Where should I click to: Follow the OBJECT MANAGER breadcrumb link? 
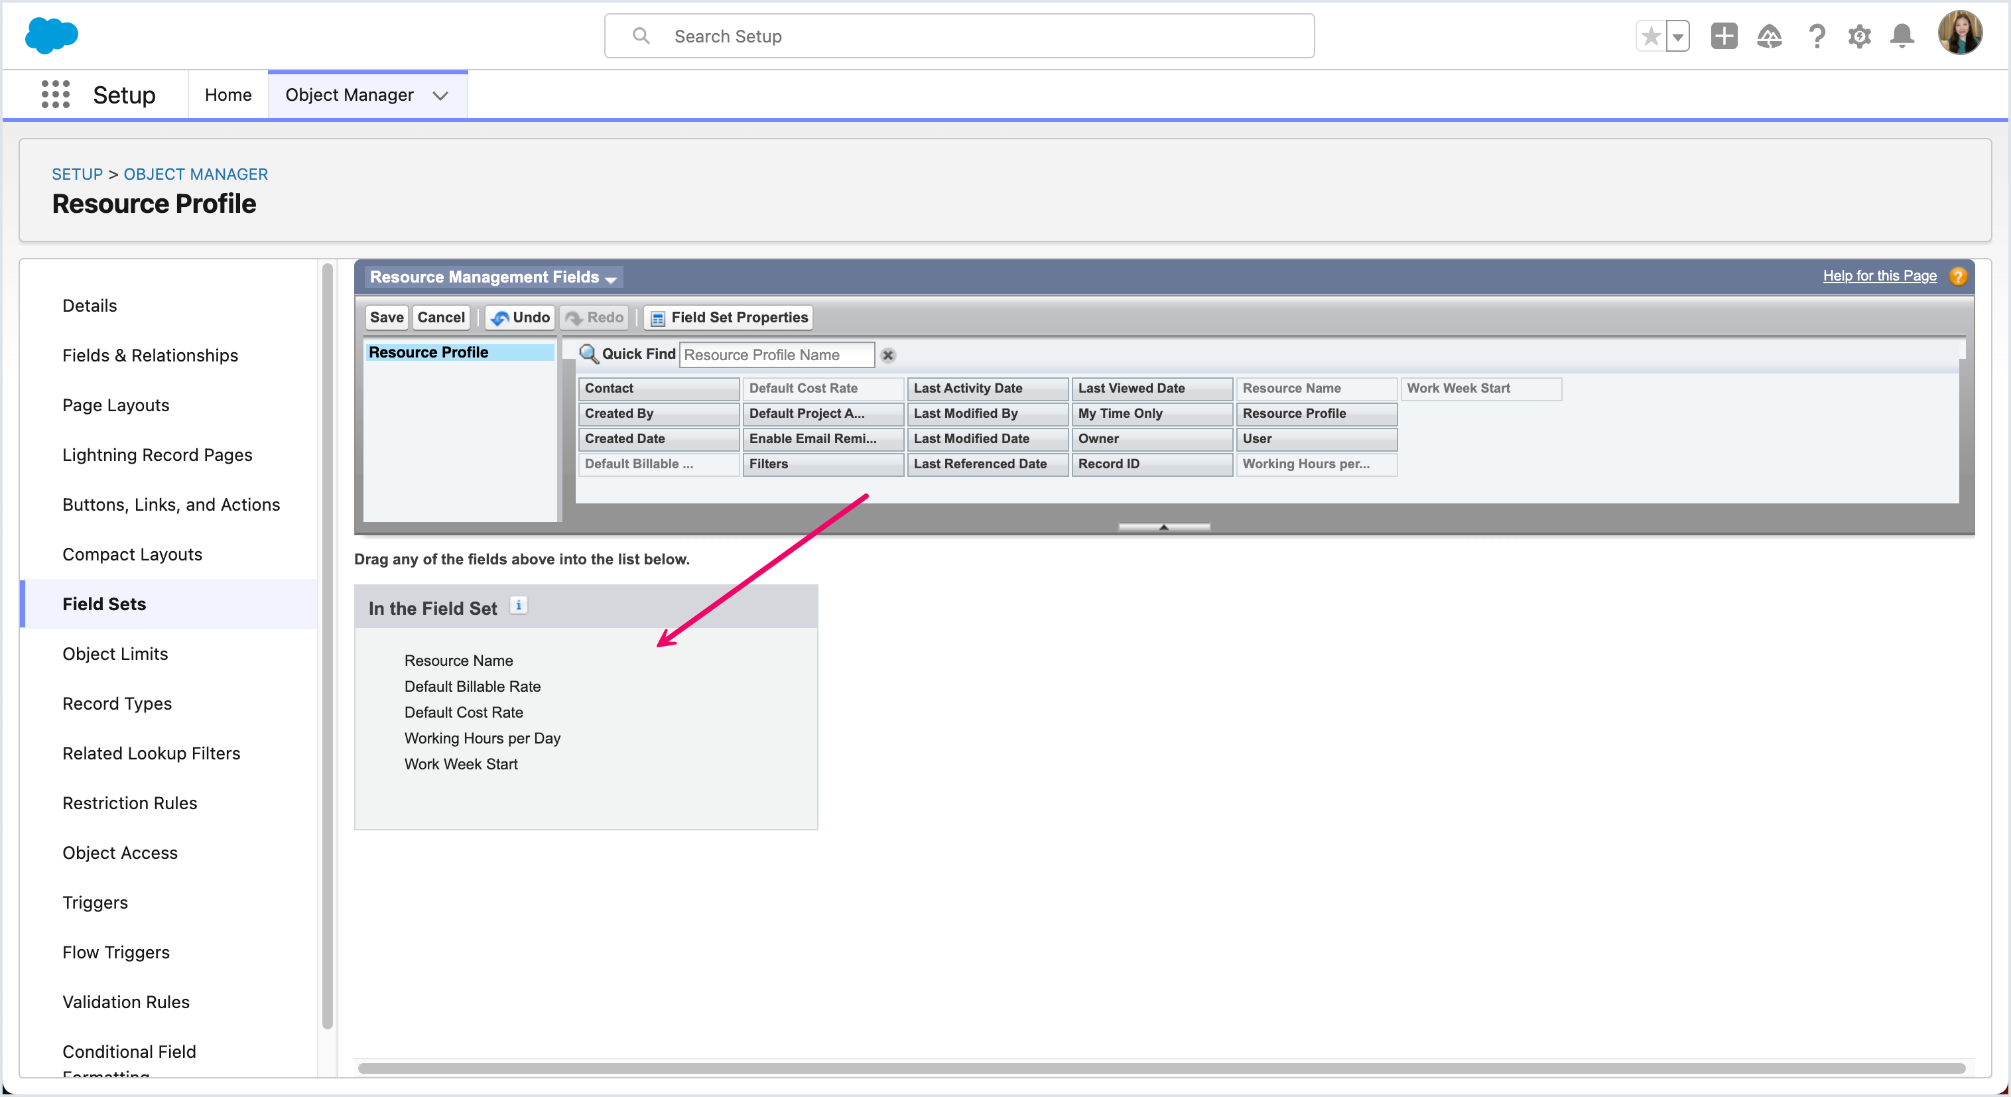pos(195,174)
